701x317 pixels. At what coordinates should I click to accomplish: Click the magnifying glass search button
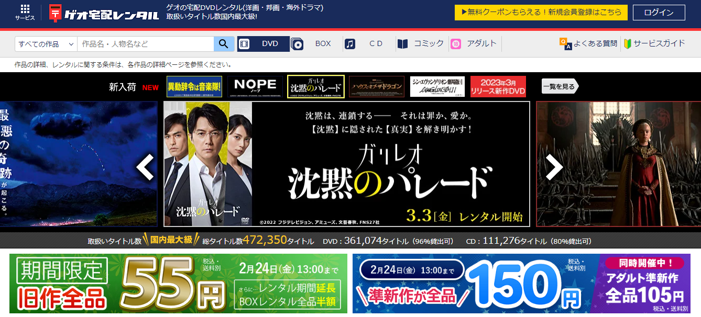(224, 44)
